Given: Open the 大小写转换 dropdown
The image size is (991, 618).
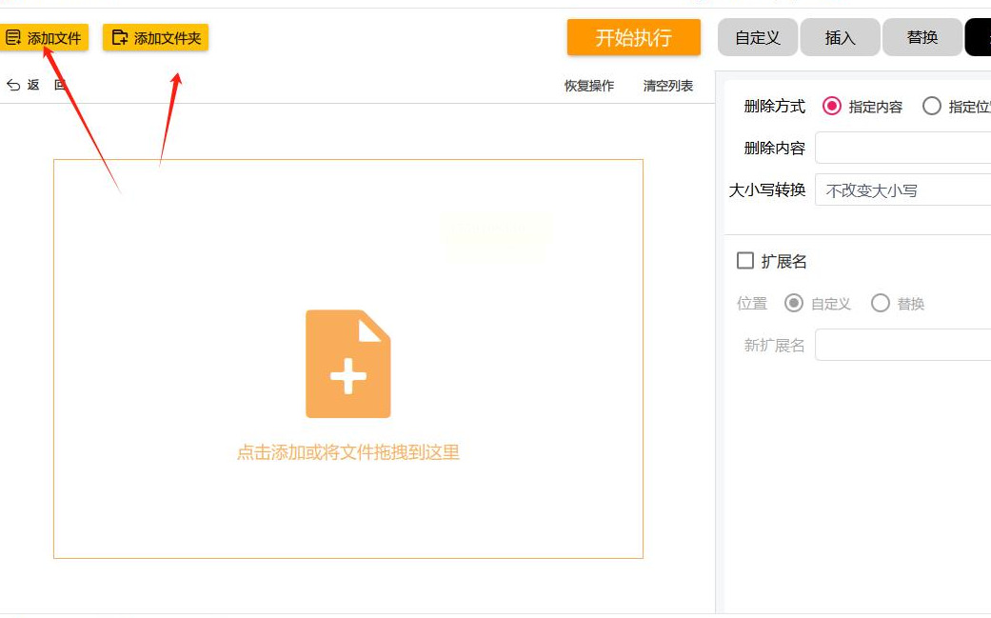Looking at the screenshot, I should point(903,189).
